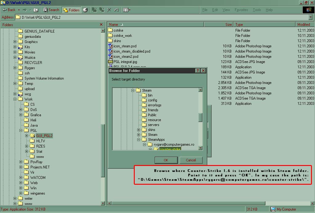Click the Undo toolbar icon
Viewport: 315px width, 213px height.
click(116, 10)
